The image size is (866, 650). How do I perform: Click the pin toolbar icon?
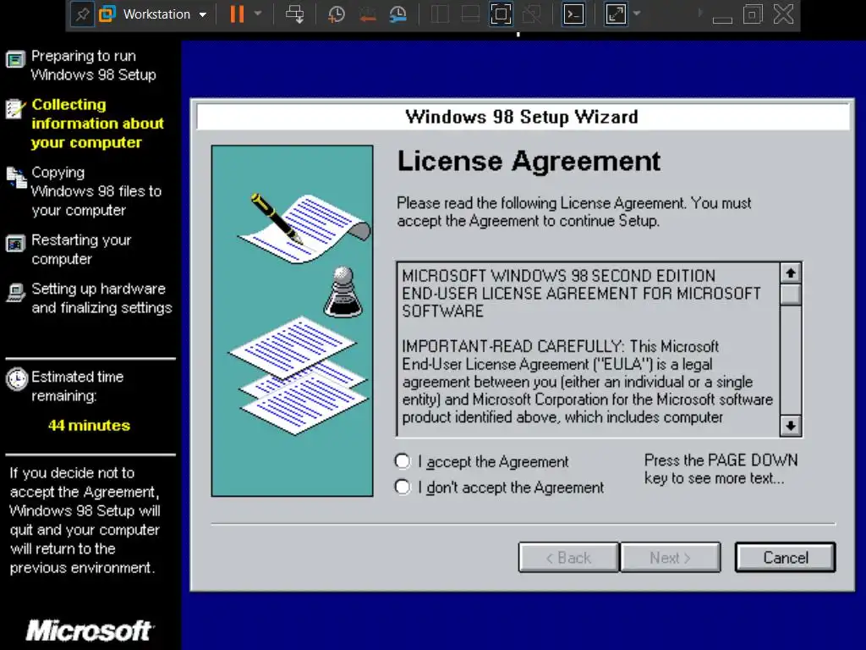[x=82, y=14]
